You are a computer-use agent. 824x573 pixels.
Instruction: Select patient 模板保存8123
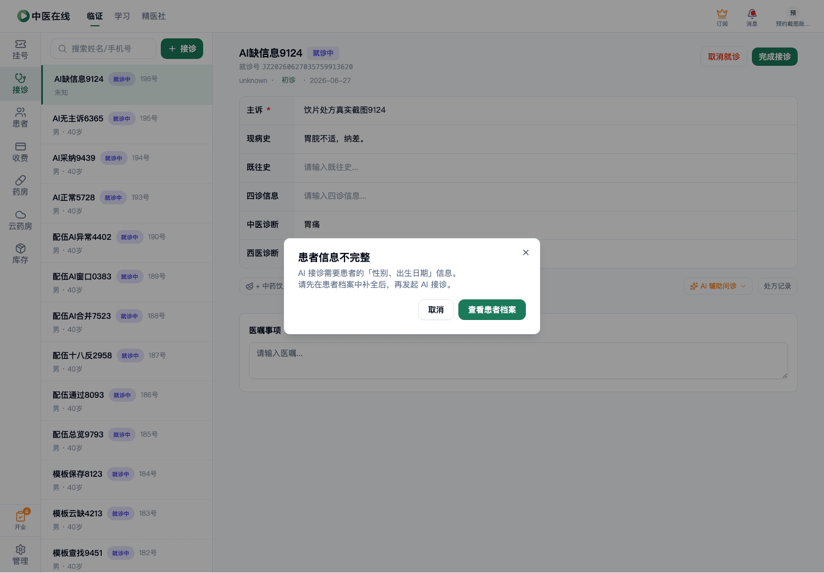pyautogui.click(x=127, y=480)
